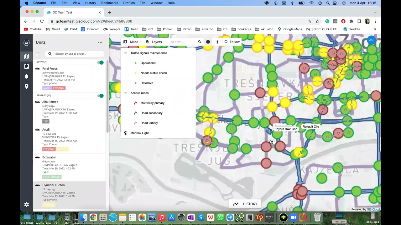The height and width of the screenshot is (225, 401).
Task: Open Maps dropdown in map toolbar
Action: [x=131, y=42]
